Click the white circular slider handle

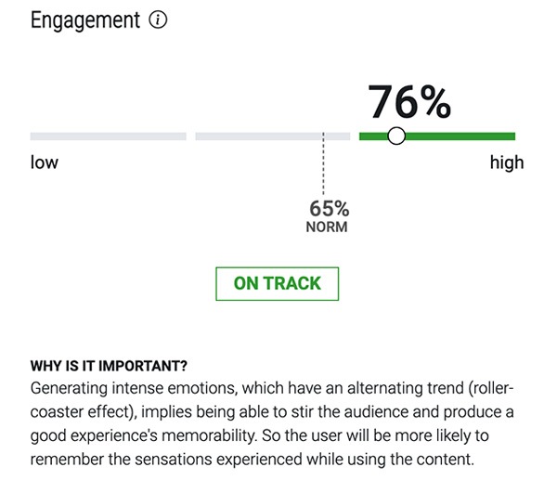pos(396,136)
